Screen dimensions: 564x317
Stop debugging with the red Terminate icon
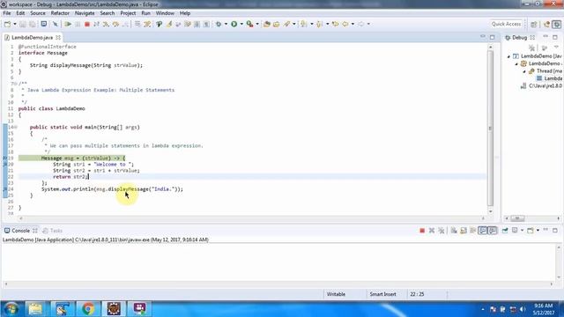86,24
